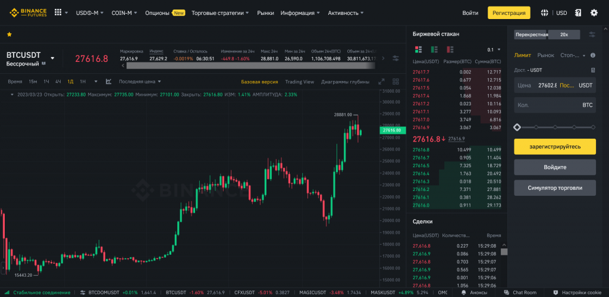Select the 1Ч chart interval
The width and height of the screenshot is (609, 297).
pos(46,82)
